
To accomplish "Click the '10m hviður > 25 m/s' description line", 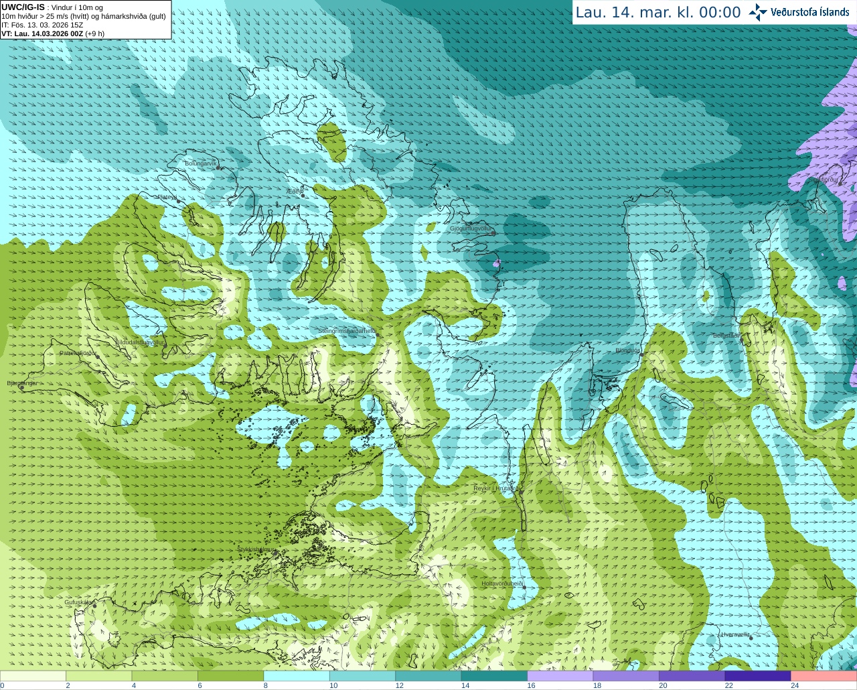I will tap(84, 16).
